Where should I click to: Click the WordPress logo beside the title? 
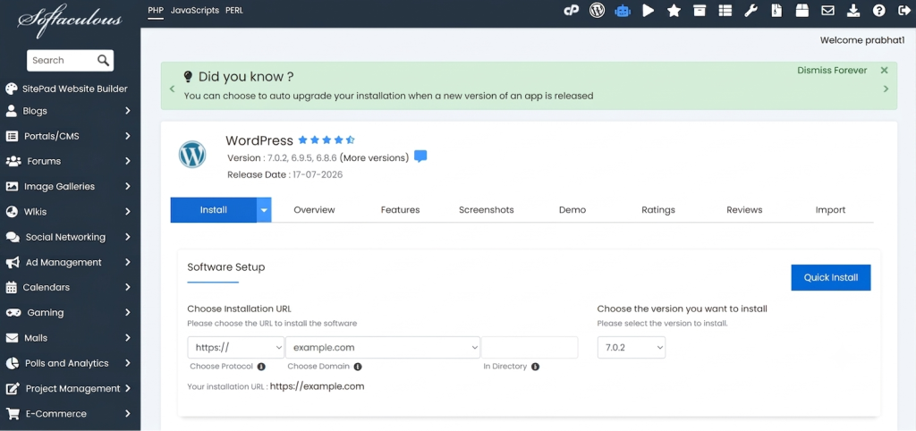(192, 155)
